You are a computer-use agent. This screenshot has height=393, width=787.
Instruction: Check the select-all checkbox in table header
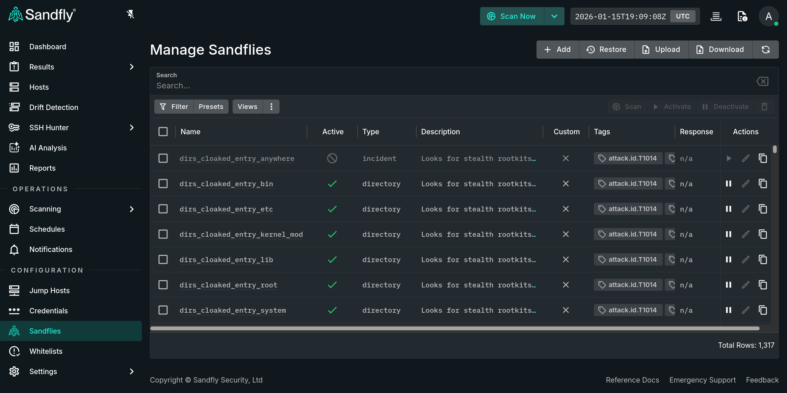click(x=163, y=132)
